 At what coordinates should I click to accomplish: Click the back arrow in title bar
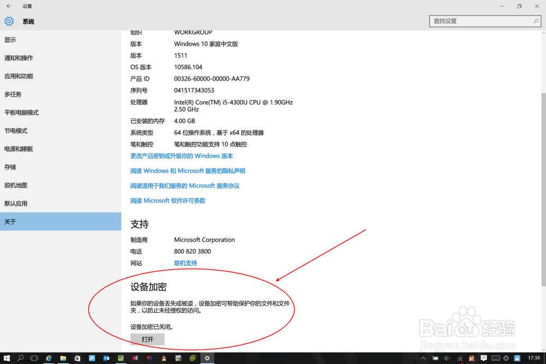[9, 6]
